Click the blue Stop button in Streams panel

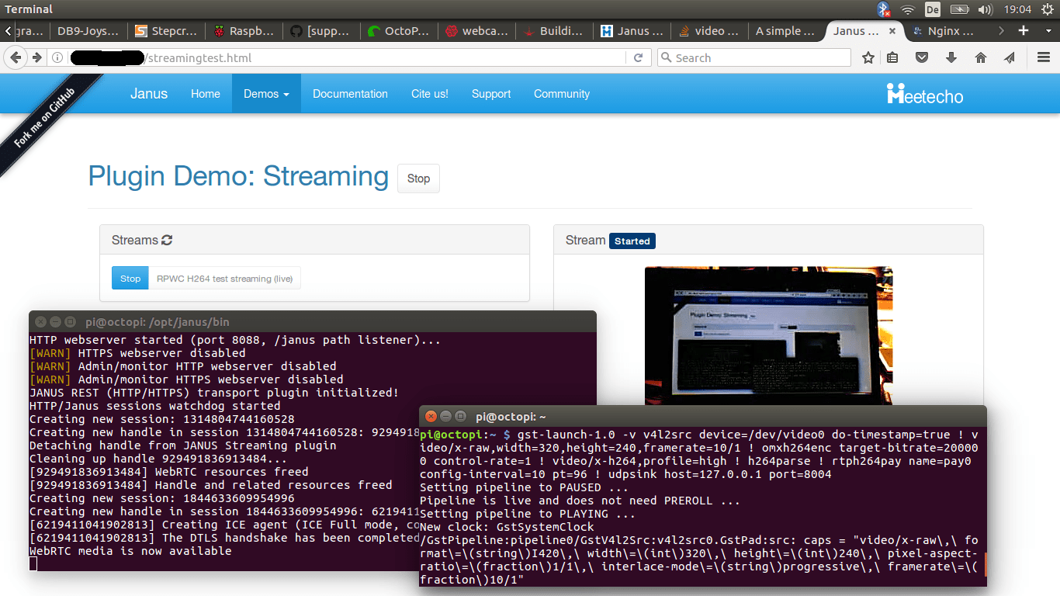tap(130, 279)
